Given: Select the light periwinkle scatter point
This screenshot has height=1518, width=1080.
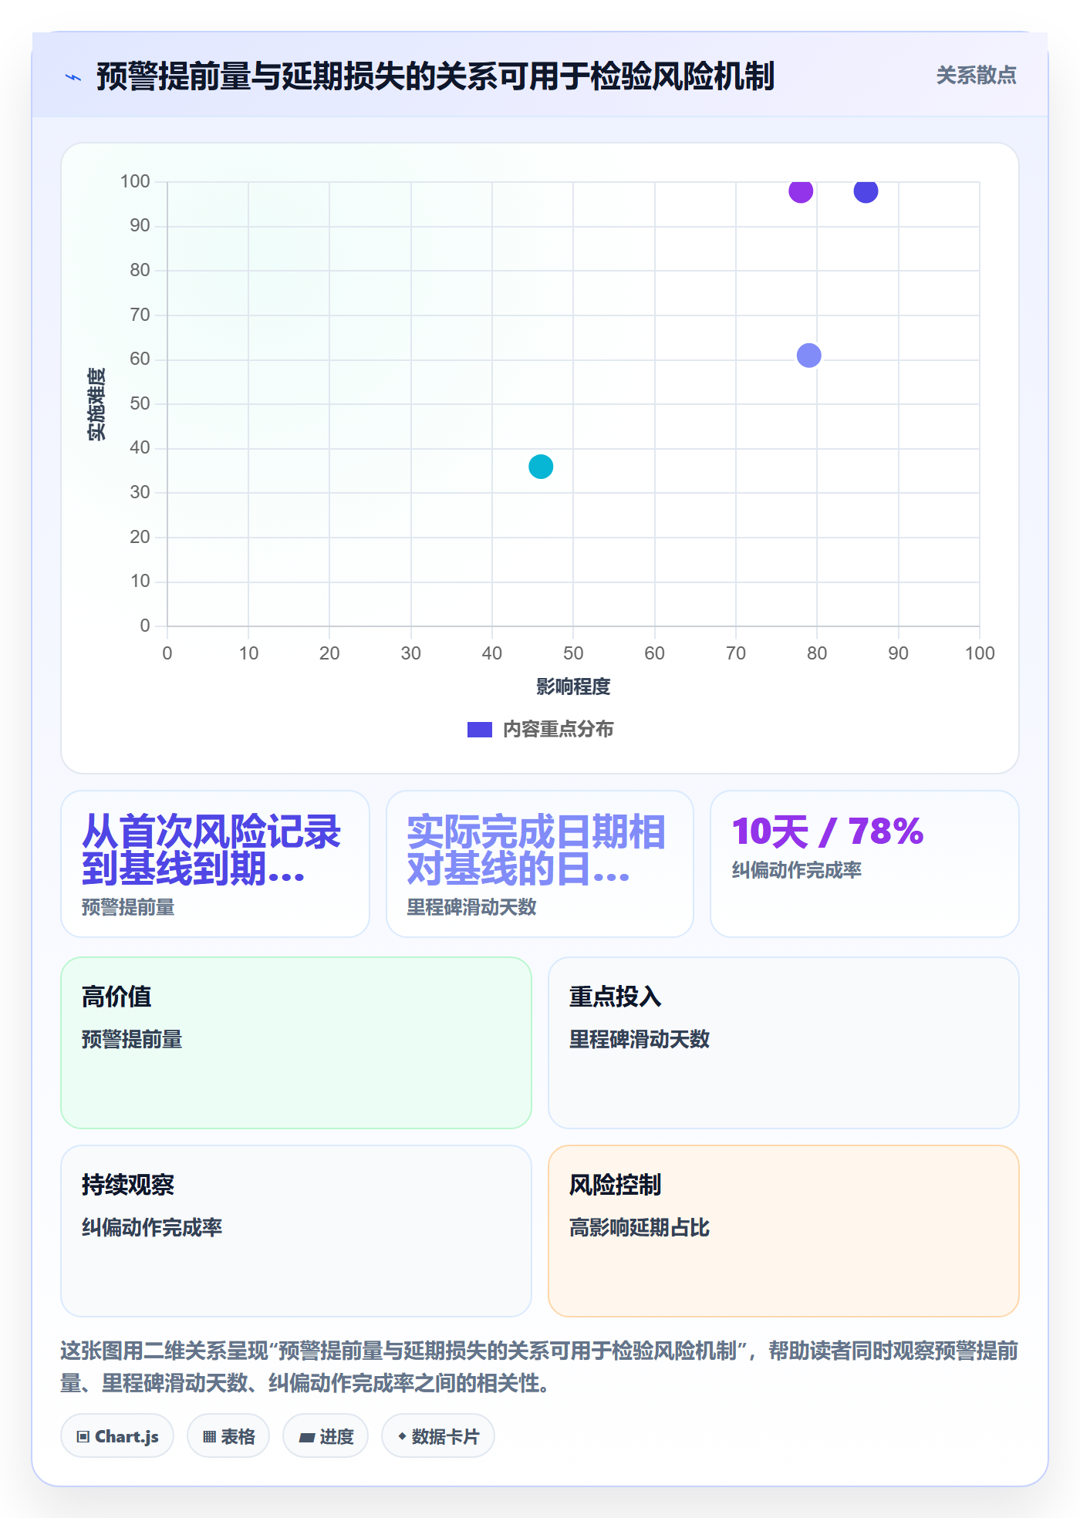Looking at the screenshot, I should click(x=808, y=356).
